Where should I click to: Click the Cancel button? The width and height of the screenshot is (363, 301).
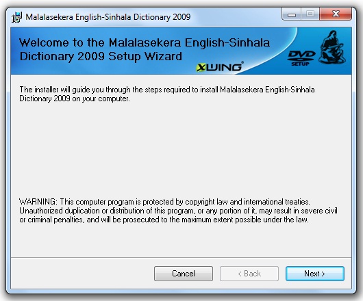184,274
